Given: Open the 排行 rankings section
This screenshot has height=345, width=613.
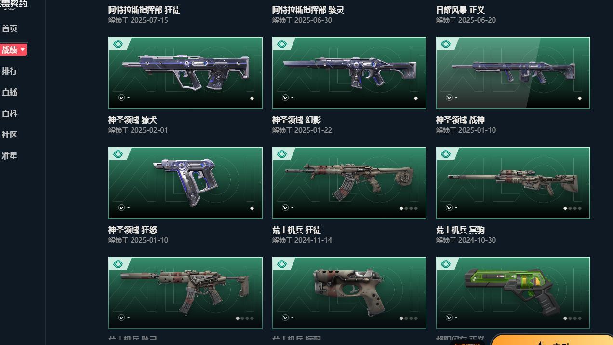Looking at the screenshot, I should pos(10,71).
